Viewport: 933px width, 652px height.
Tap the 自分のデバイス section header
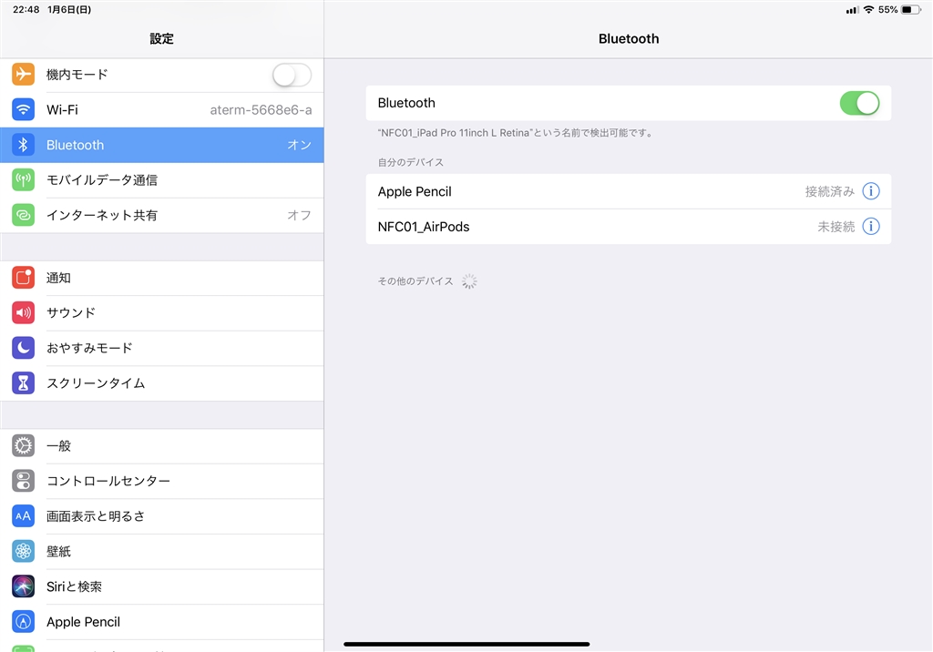[x=411, y=162]
